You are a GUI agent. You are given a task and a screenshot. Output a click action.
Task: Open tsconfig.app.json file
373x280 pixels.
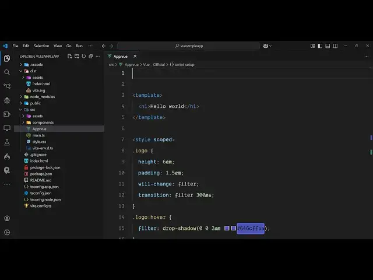click(x=44, y=187)
